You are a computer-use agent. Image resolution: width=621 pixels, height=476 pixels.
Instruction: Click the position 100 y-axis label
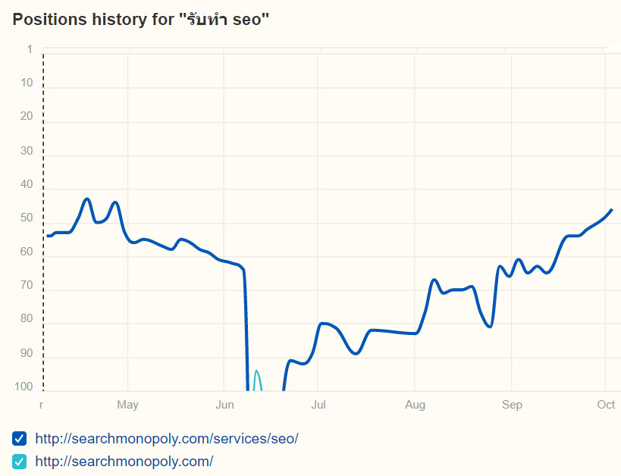click(25, 387)
